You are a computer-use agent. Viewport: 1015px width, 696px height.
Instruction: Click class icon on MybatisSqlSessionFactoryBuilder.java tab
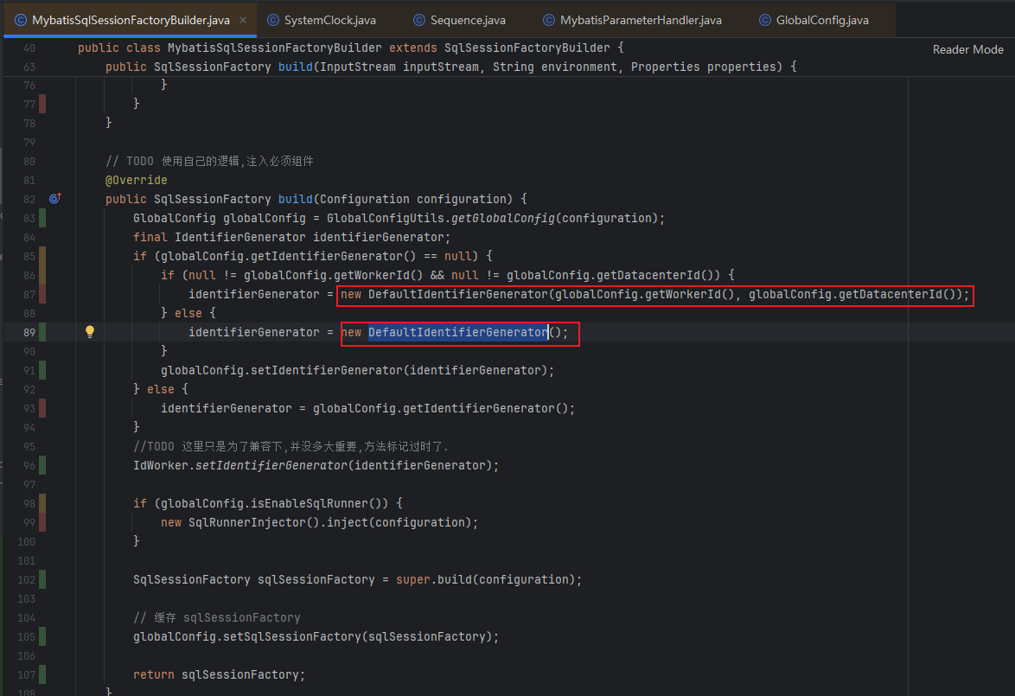click(21, 20)
